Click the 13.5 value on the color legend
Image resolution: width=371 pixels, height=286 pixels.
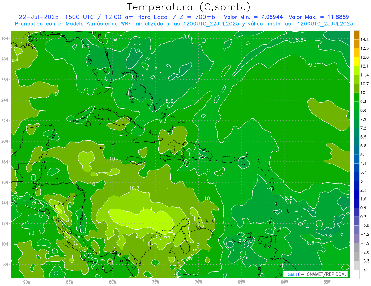364,48
